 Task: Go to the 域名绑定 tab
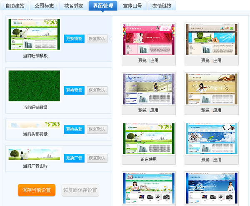click(74, 6)
